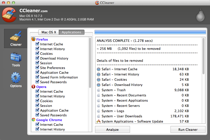210x140 pixels.
Task: Select 'System Applications – Software Update' row
Action: point(143,121)
